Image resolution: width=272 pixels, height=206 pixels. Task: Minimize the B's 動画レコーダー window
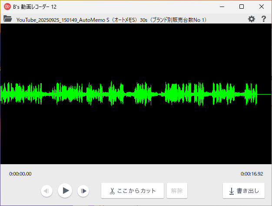pyautogui.click(x=222, y=7)
